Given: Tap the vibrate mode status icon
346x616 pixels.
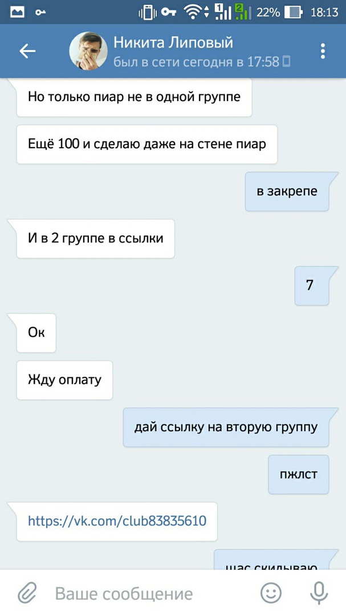Looking at the screenshot, I should (147, 13).
